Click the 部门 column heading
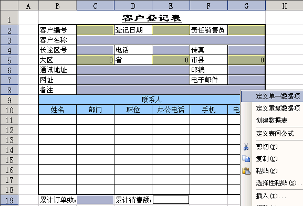 tap(95, 110)
